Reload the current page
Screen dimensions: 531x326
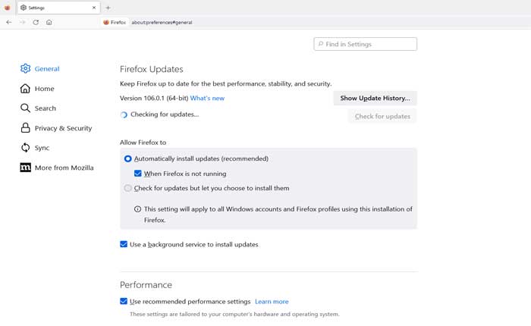coord(36,22)
